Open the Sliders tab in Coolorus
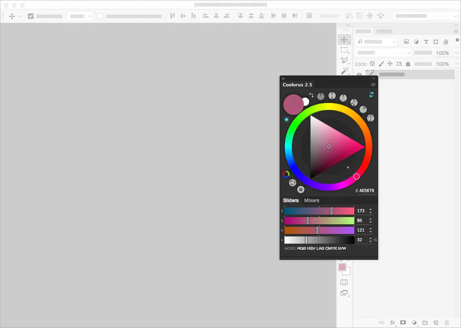This screenshot has height=328, width=461. (x=290, y=201)
